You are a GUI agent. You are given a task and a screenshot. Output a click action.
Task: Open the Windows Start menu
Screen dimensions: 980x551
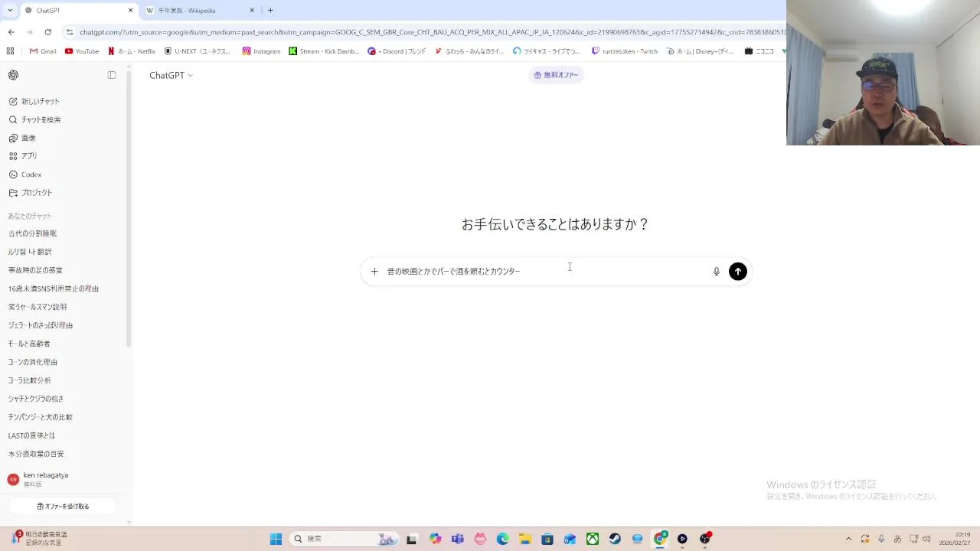pos(276,539)
